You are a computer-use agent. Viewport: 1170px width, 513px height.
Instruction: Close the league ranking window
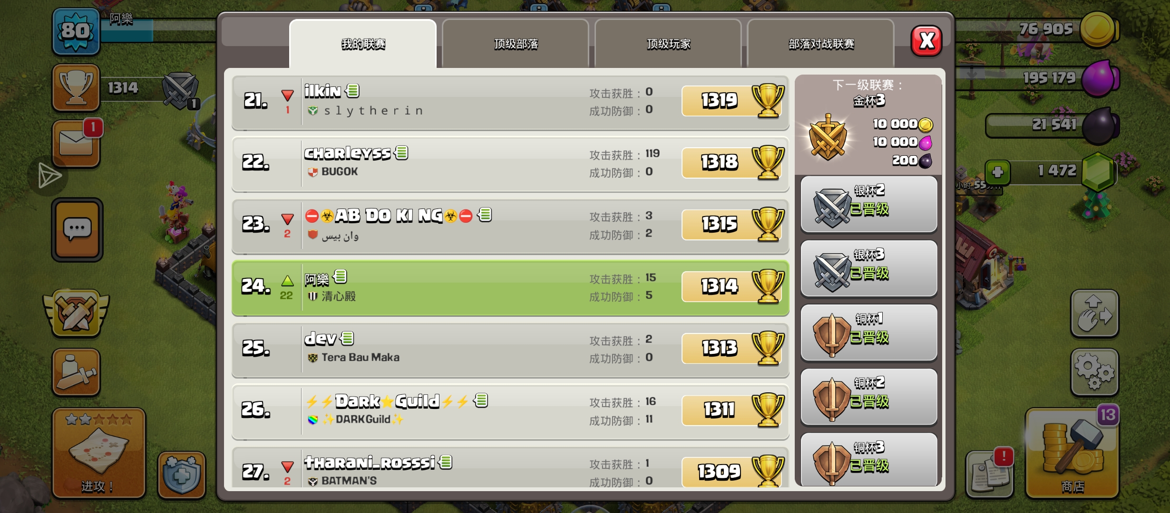(926, 41)
